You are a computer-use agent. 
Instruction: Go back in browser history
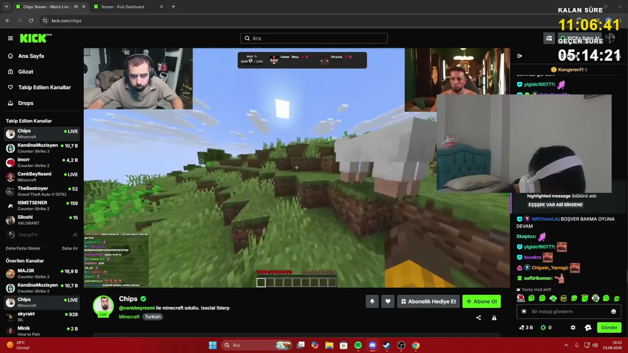click(7, 21)
